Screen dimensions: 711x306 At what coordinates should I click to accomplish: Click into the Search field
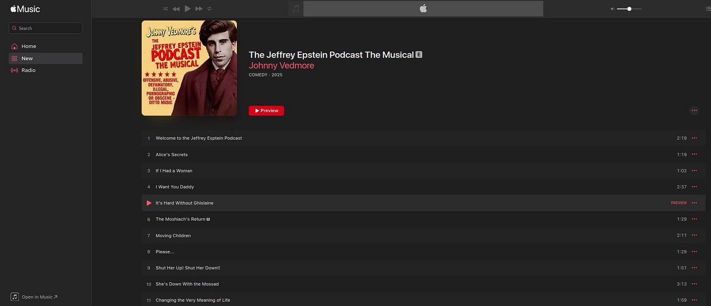click(45, 28)
